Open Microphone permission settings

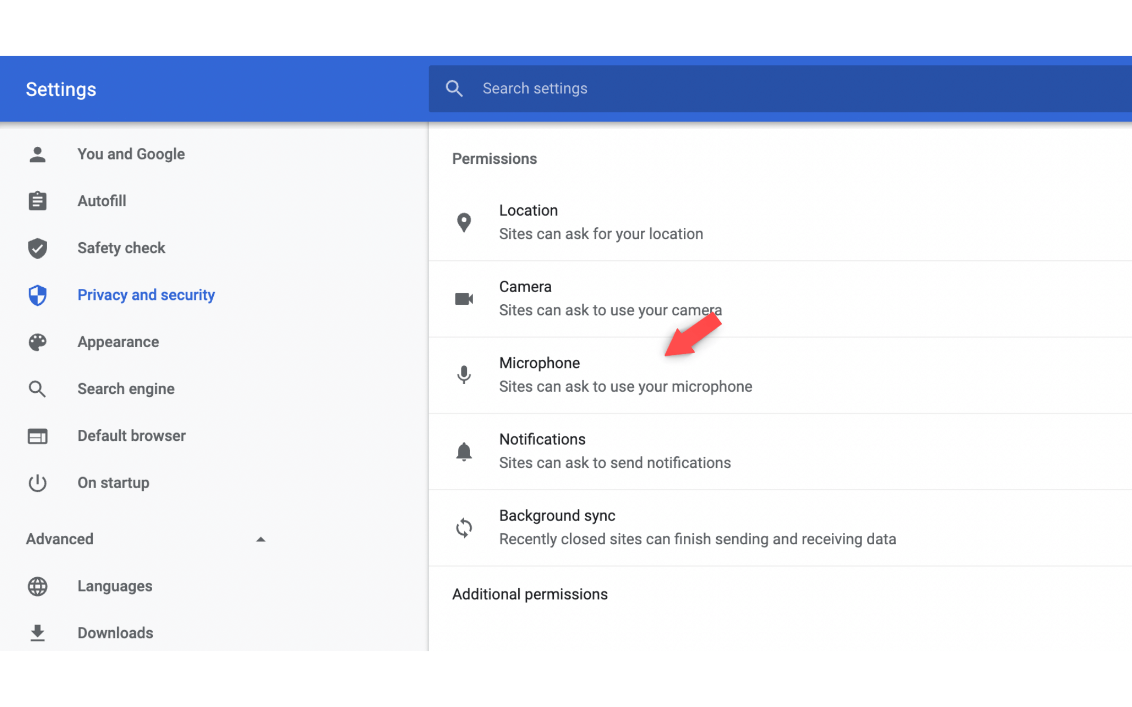coord(625,375)
